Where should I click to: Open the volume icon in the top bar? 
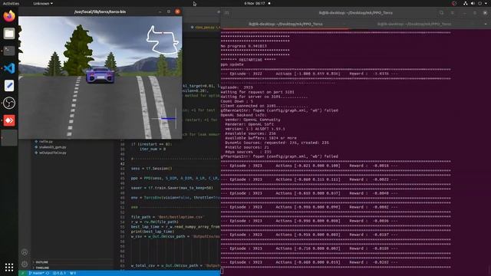pyautogui.click(x=473, y=3)
